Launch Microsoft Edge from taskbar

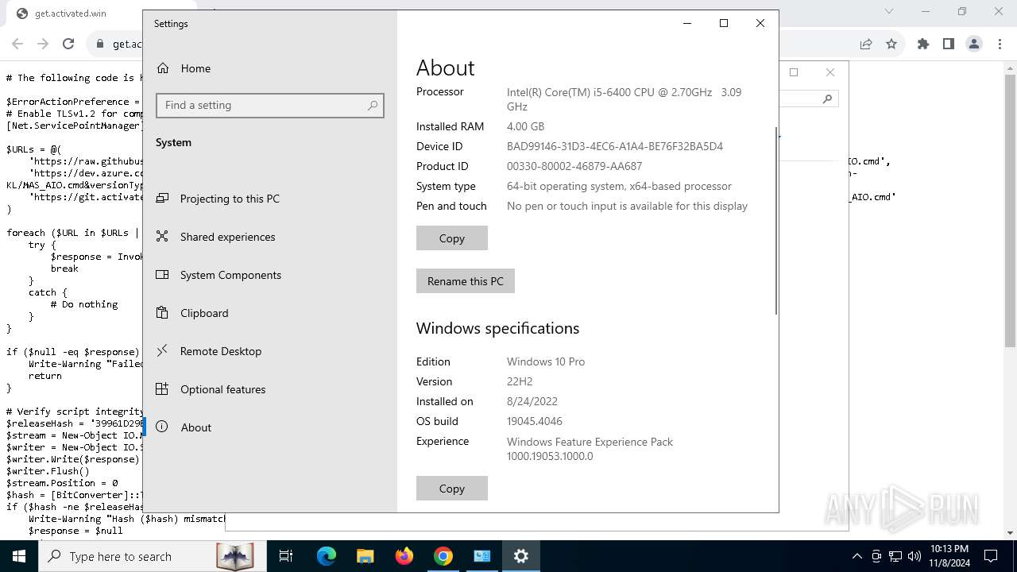coord(327,556)
